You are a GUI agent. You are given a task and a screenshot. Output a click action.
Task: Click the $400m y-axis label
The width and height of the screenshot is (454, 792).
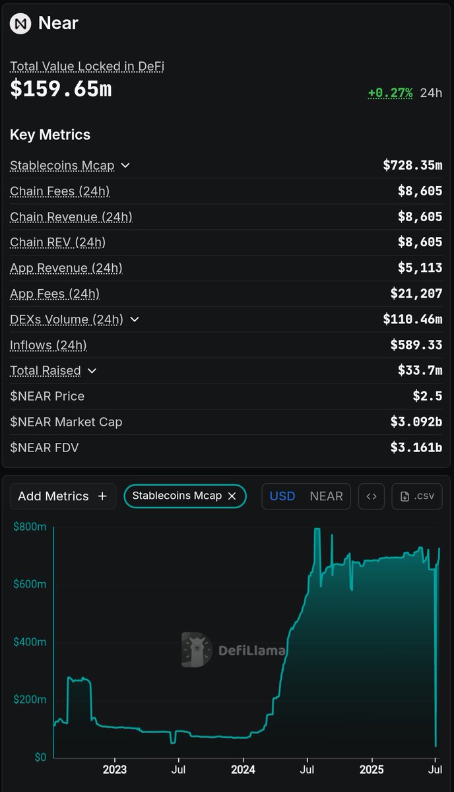point(30,642)
